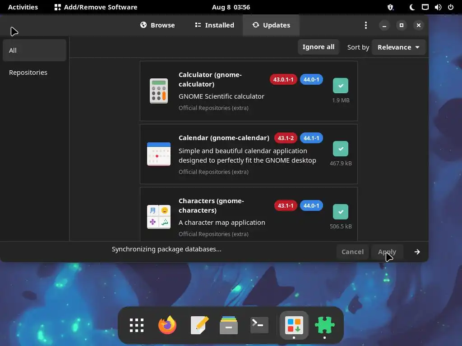Uncheck the Calendar update checkbox

click(340, 149)
